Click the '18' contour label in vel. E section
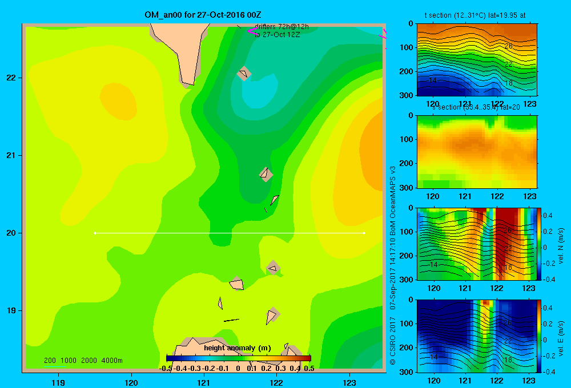Screen dimensions: 571x388 [x=508, y=359]
